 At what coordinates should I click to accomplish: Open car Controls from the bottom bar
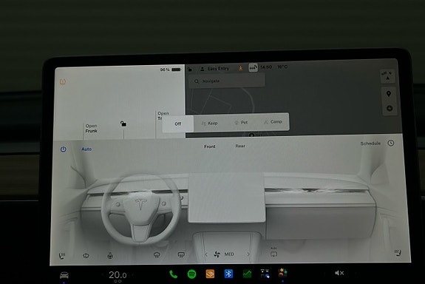64,275
